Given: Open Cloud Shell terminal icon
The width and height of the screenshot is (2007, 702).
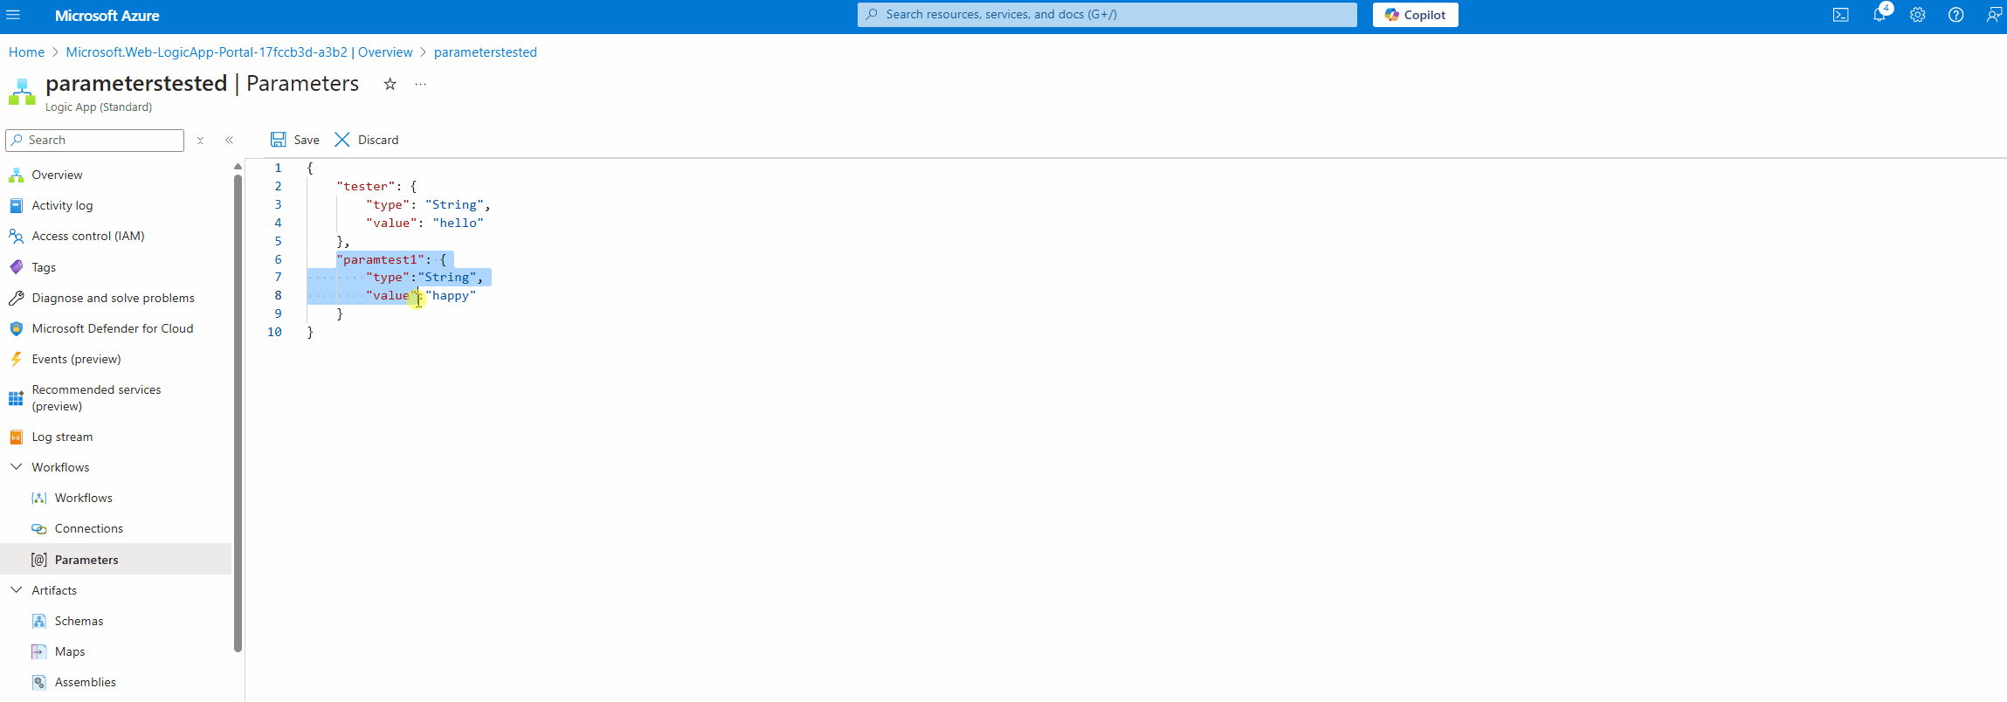Looking at the screenshot, I should click(x=1840, y=15).
